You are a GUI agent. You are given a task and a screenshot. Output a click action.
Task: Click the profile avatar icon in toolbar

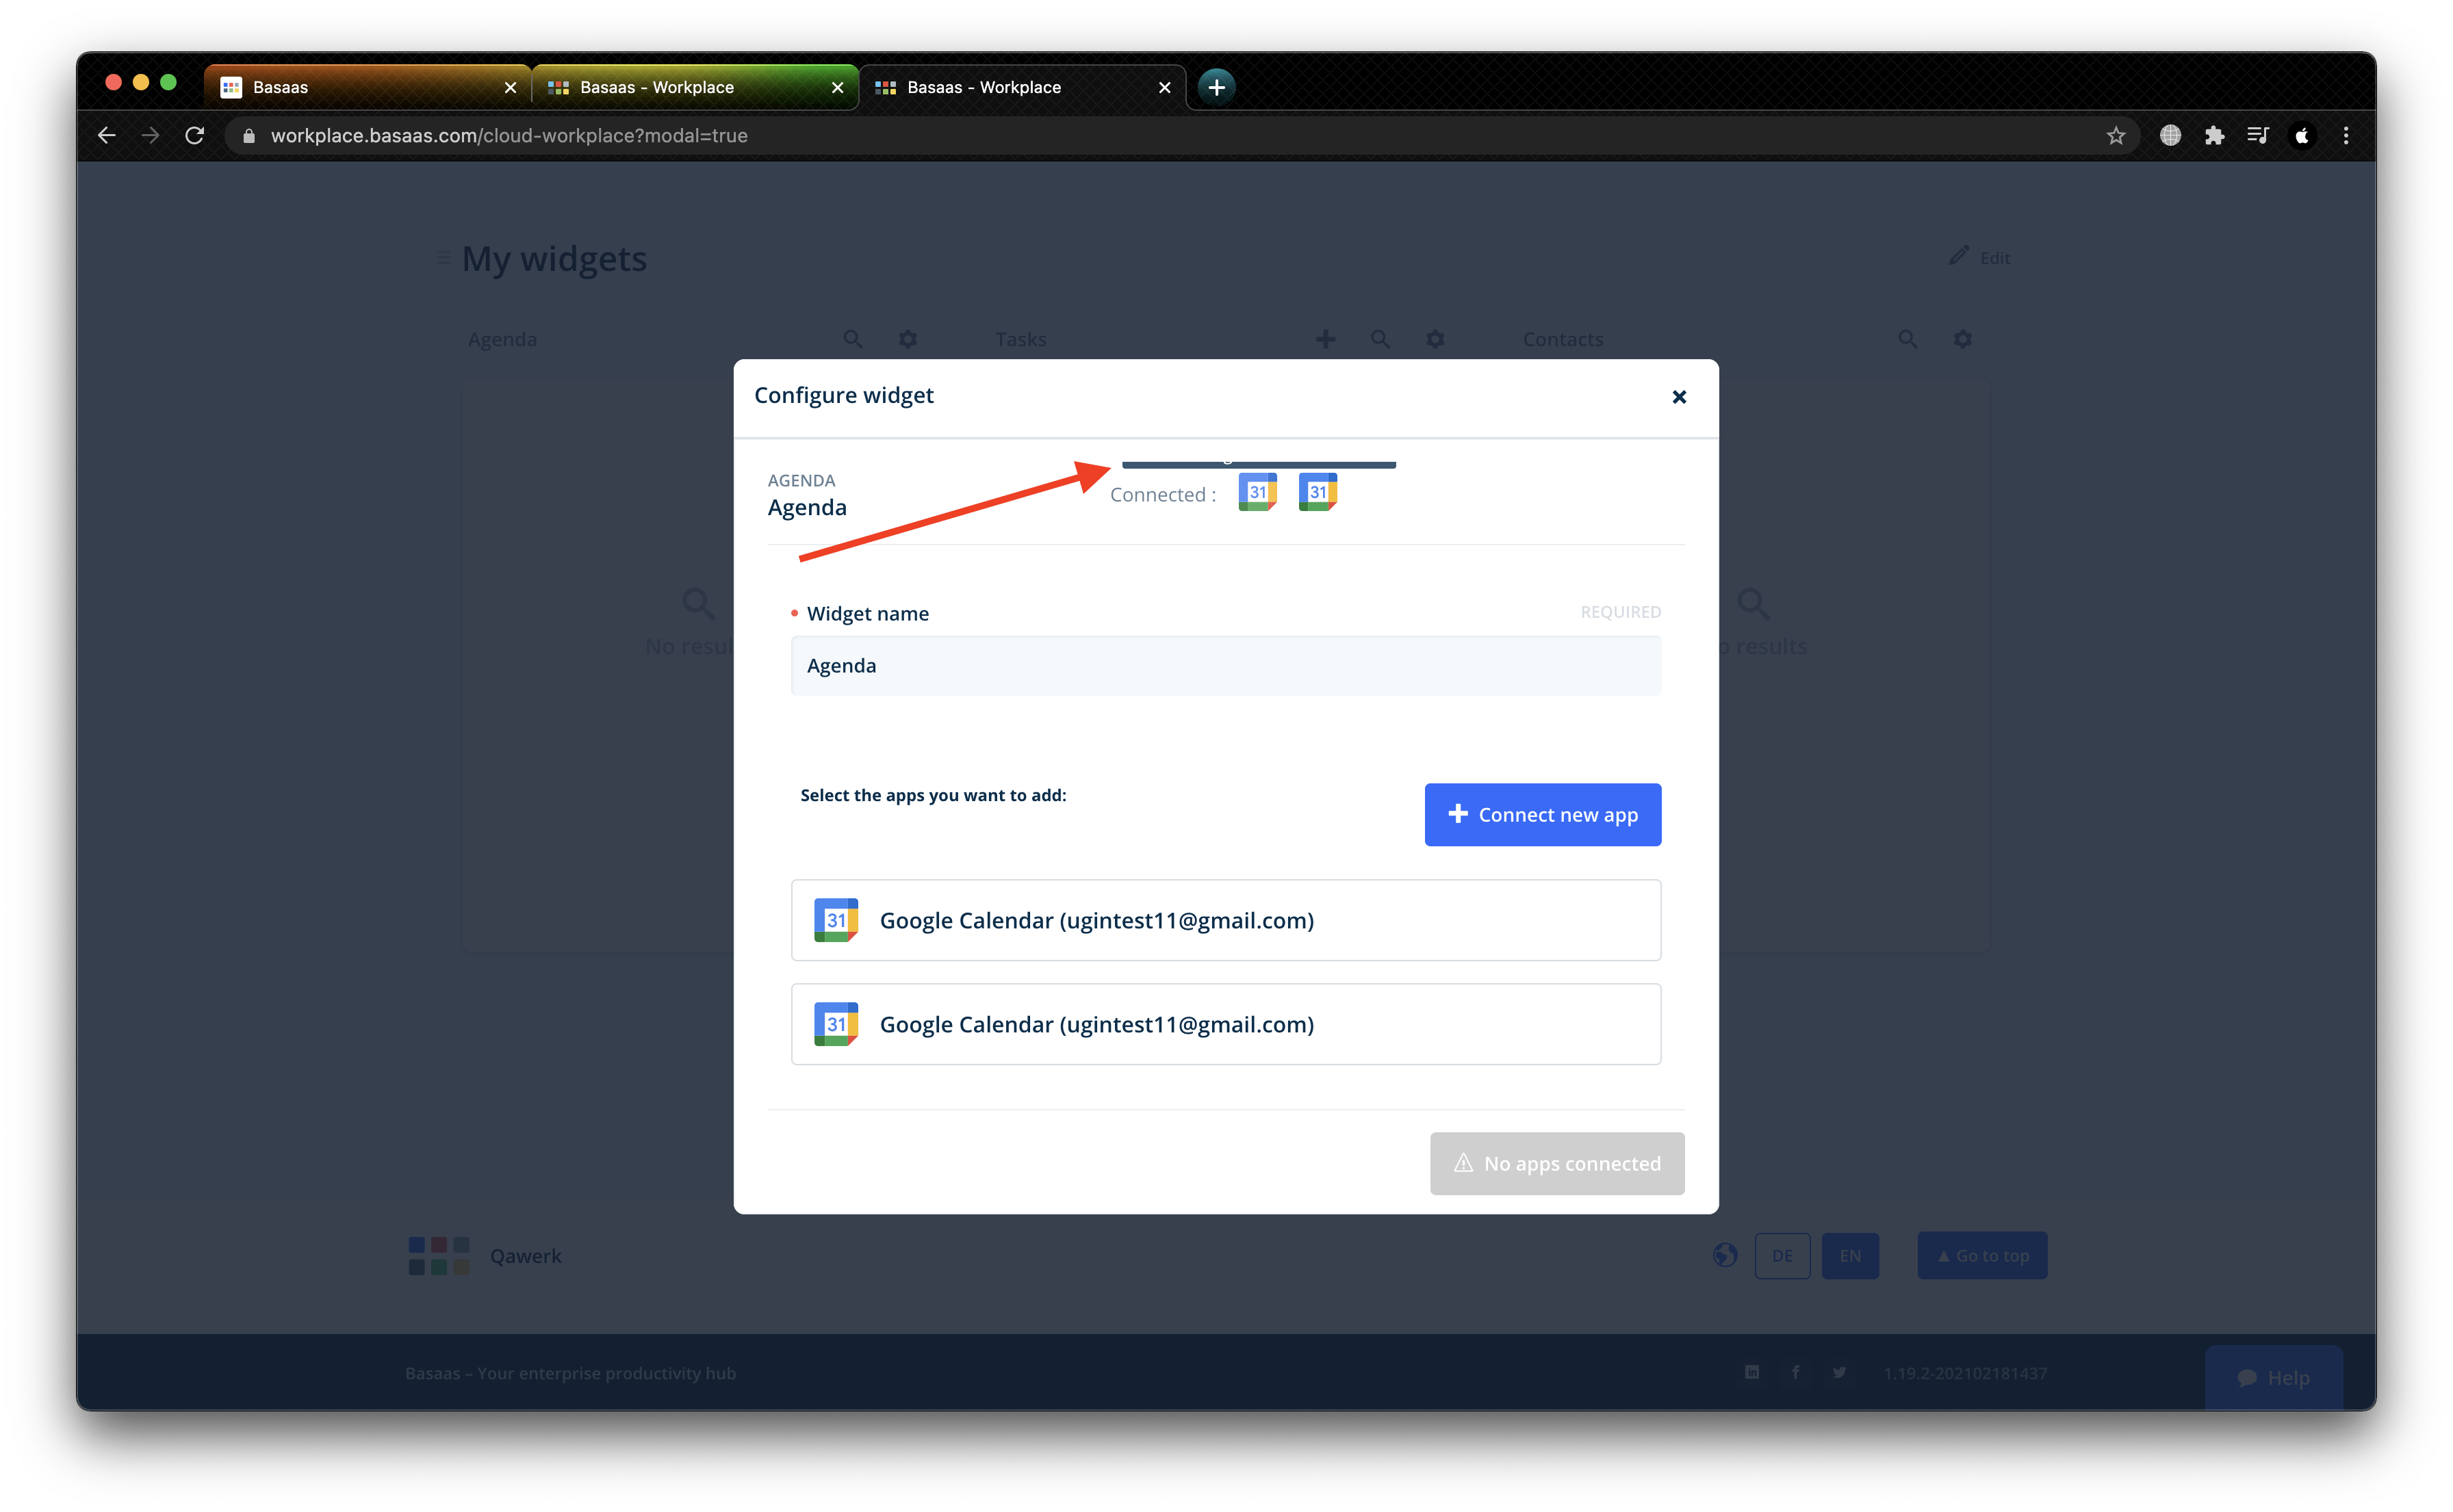coord(2302,135)
